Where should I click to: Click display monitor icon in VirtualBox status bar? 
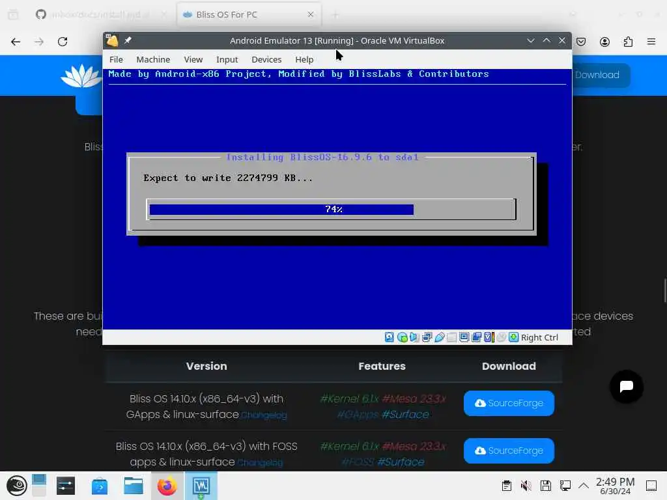click(464, 337)
